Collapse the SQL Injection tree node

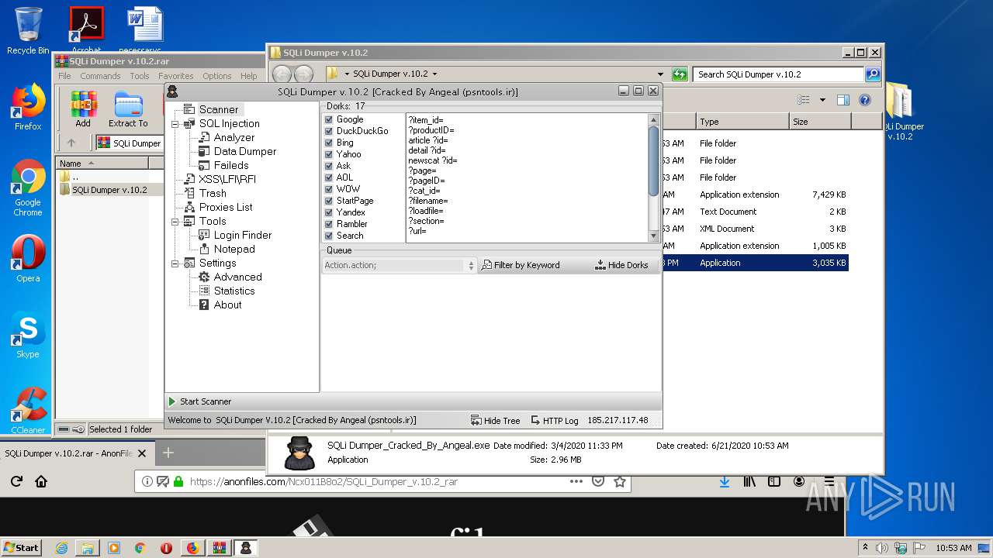(175, 123)
